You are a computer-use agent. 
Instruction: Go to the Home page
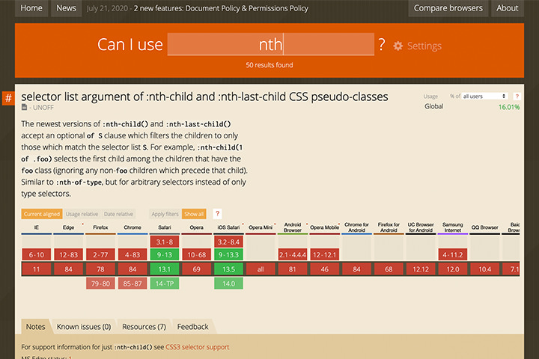[31, 8]
